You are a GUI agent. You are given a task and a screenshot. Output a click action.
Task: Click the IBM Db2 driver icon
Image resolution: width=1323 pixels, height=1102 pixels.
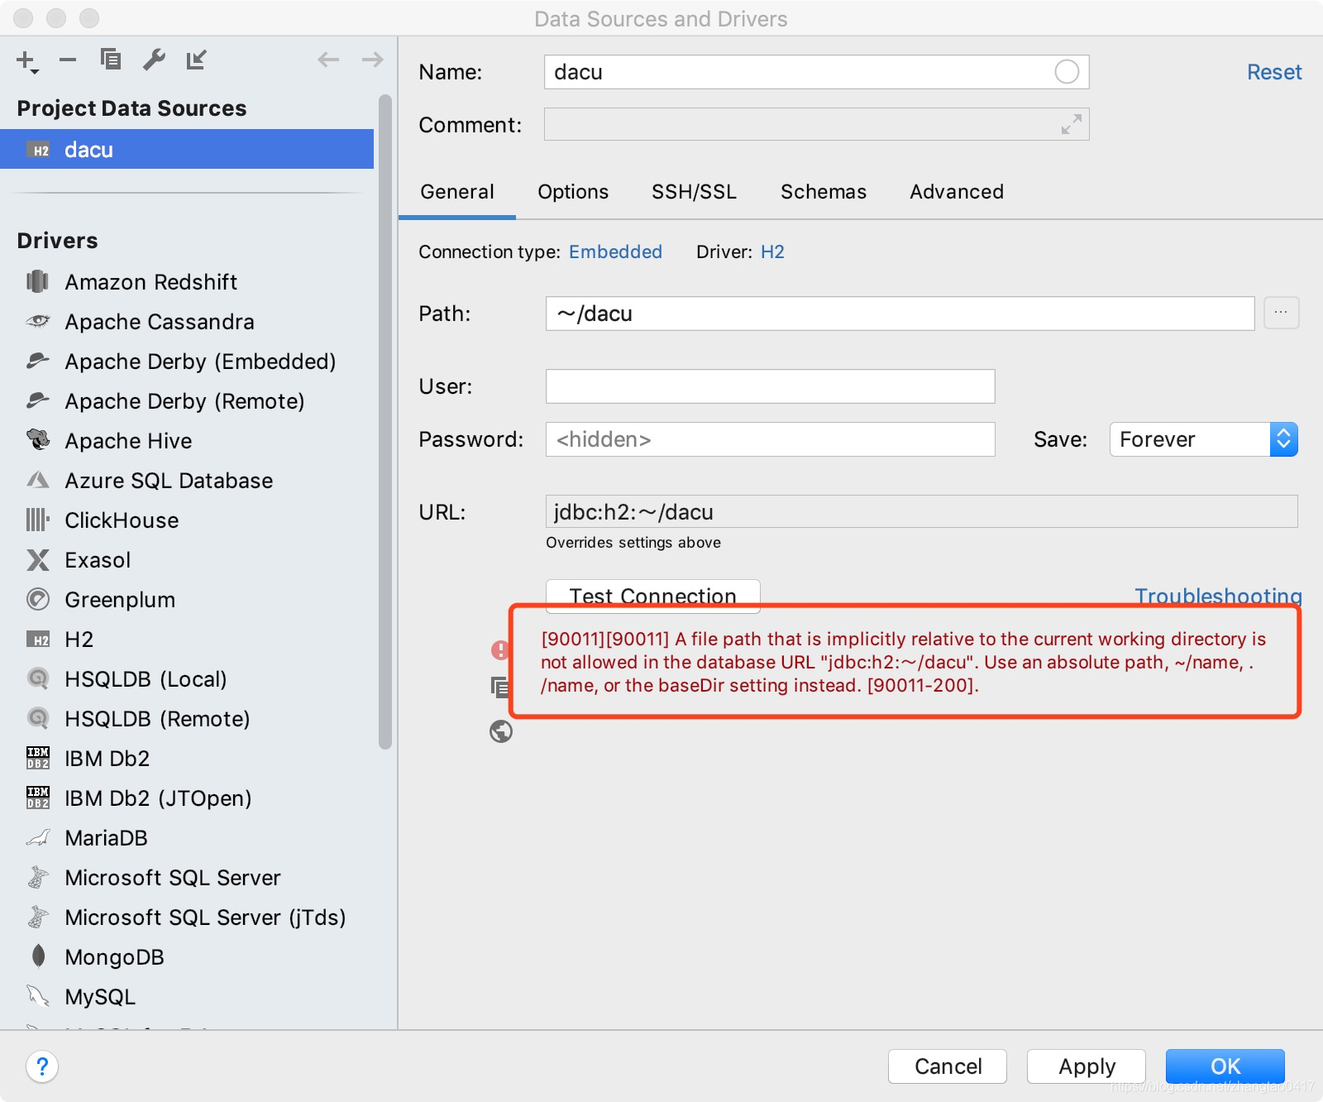[x=38, y=758]
